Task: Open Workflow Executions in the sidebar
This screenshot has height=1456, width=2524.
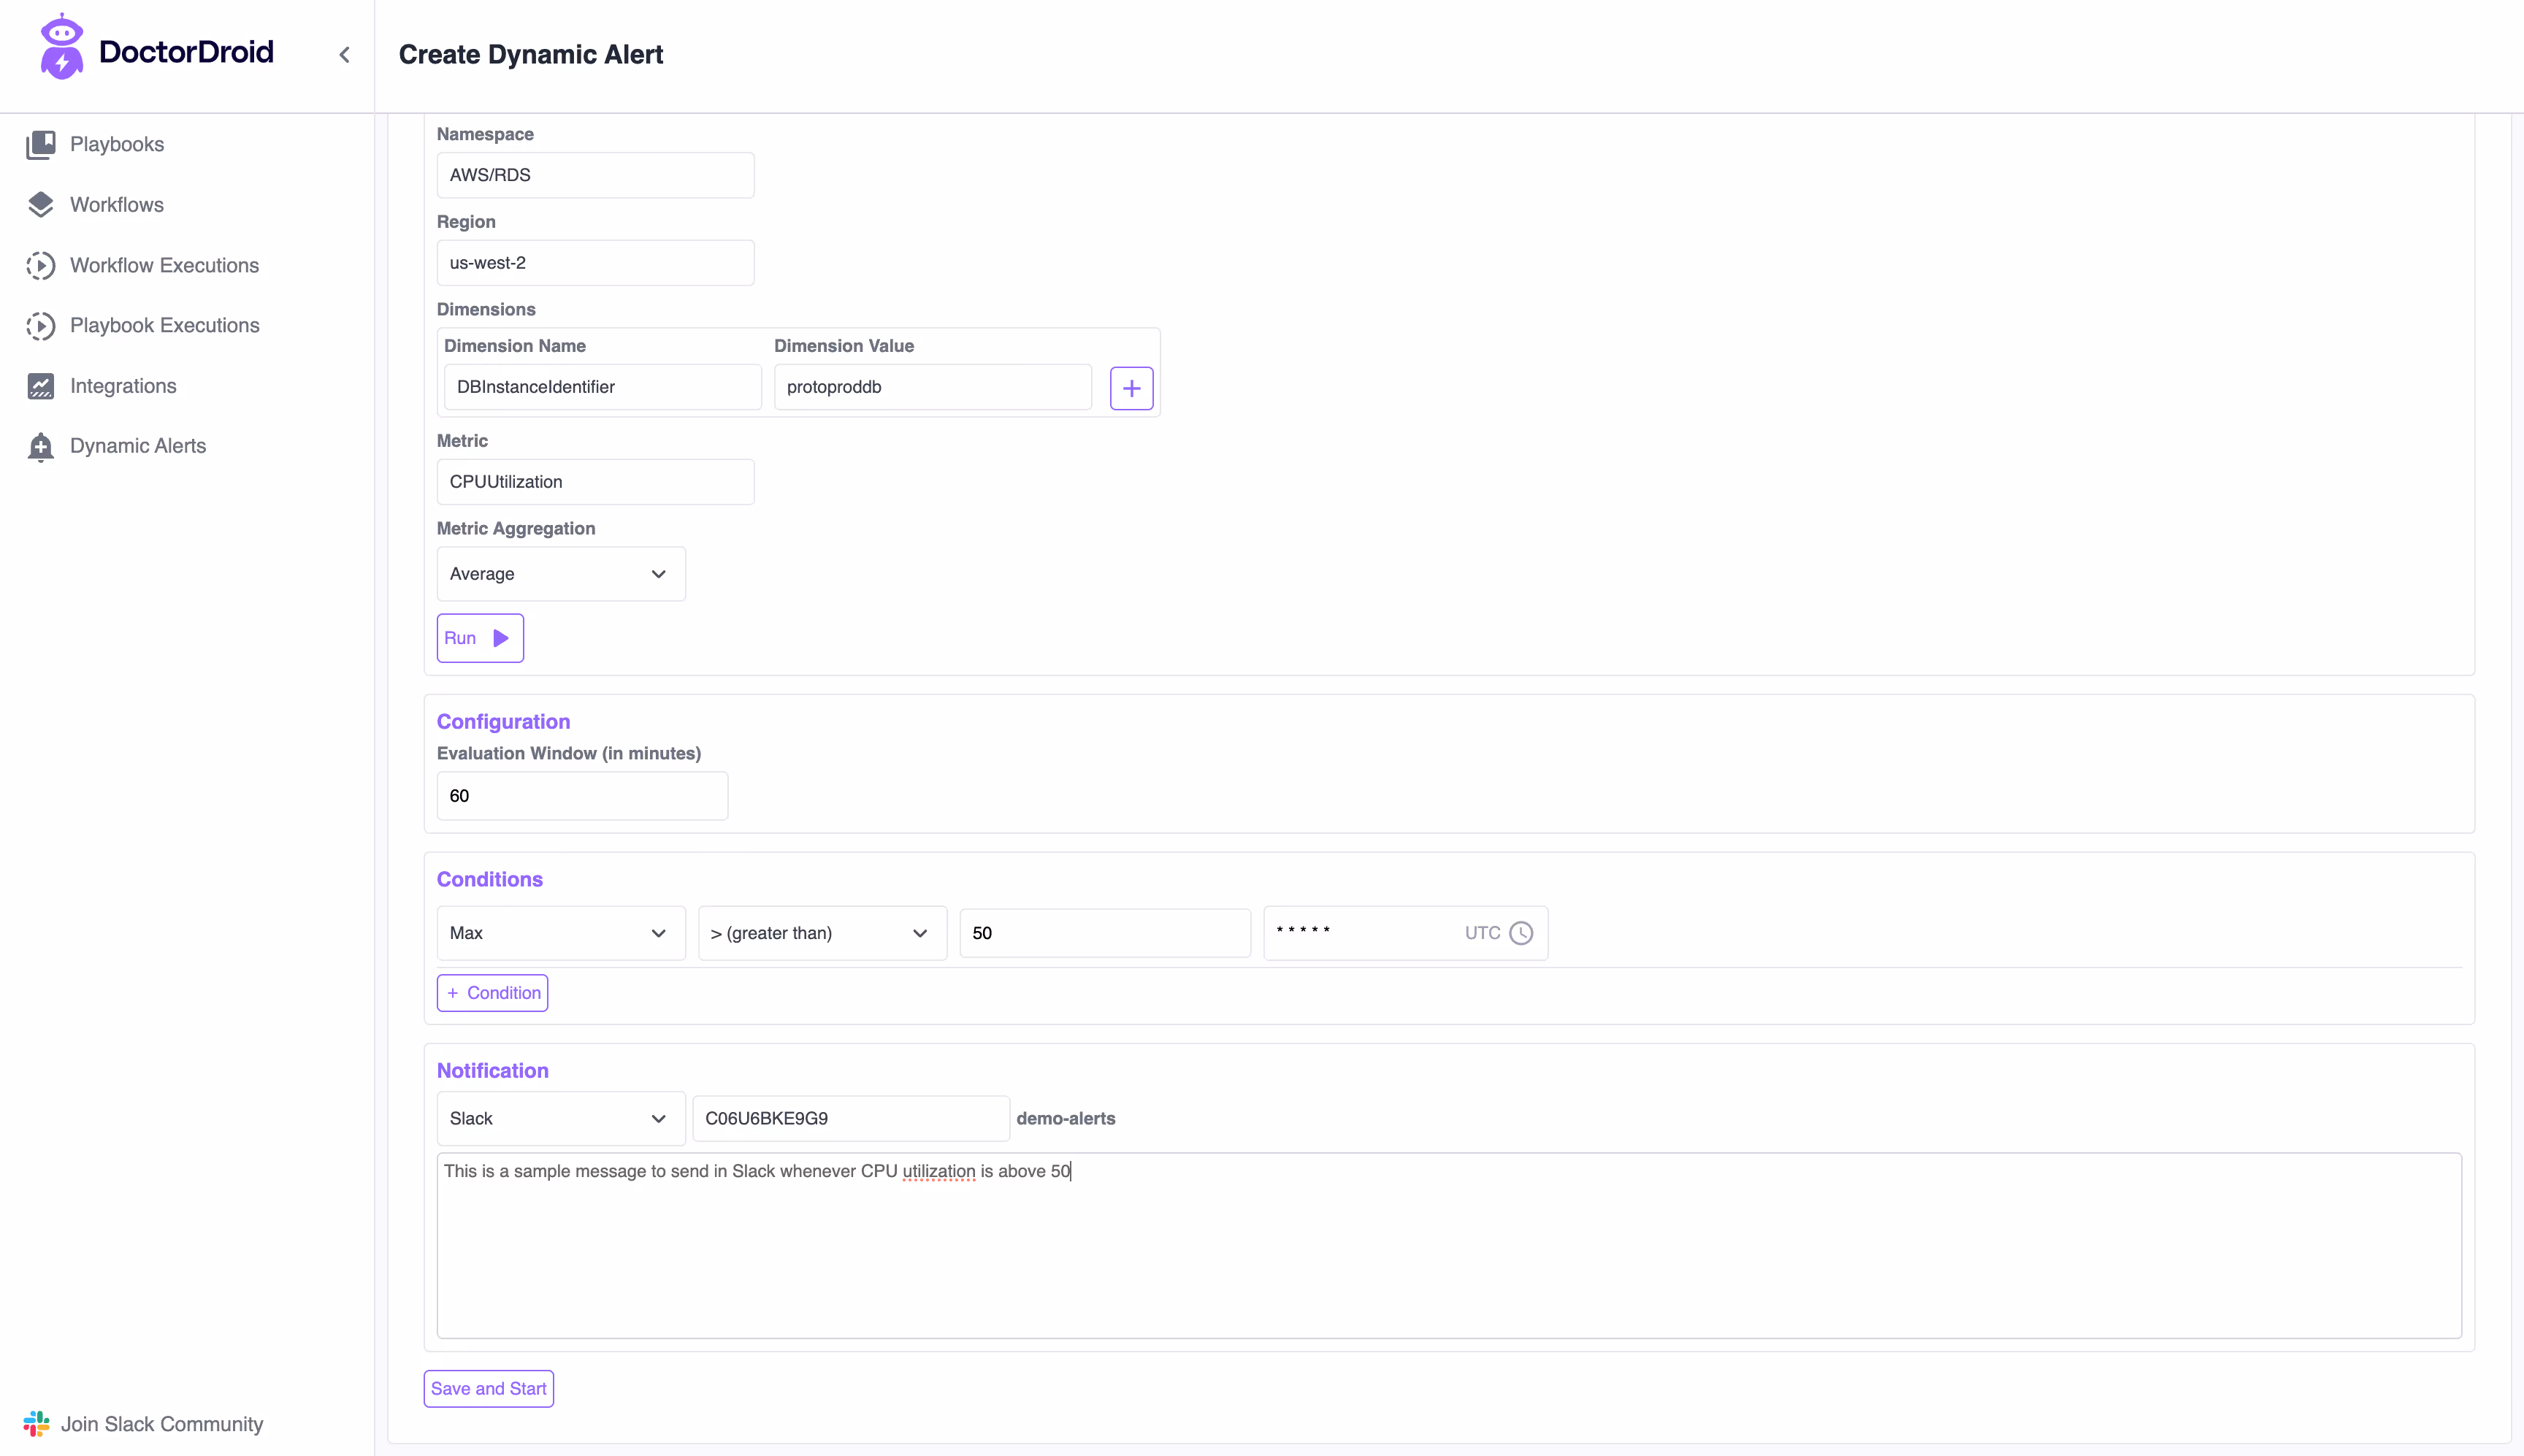Action: (x=164, y=265)
